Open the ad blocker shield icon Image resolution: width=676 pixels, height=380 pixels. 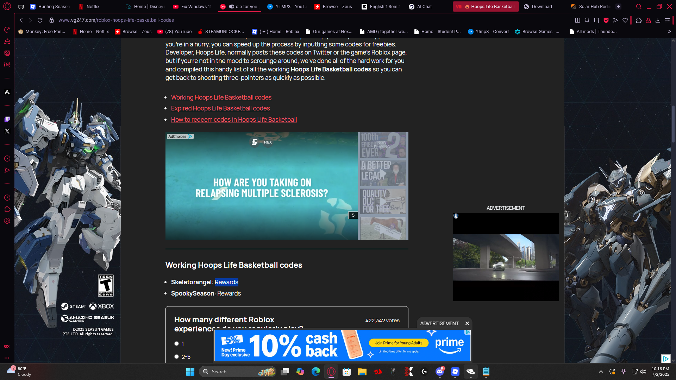tap(606, 20)
